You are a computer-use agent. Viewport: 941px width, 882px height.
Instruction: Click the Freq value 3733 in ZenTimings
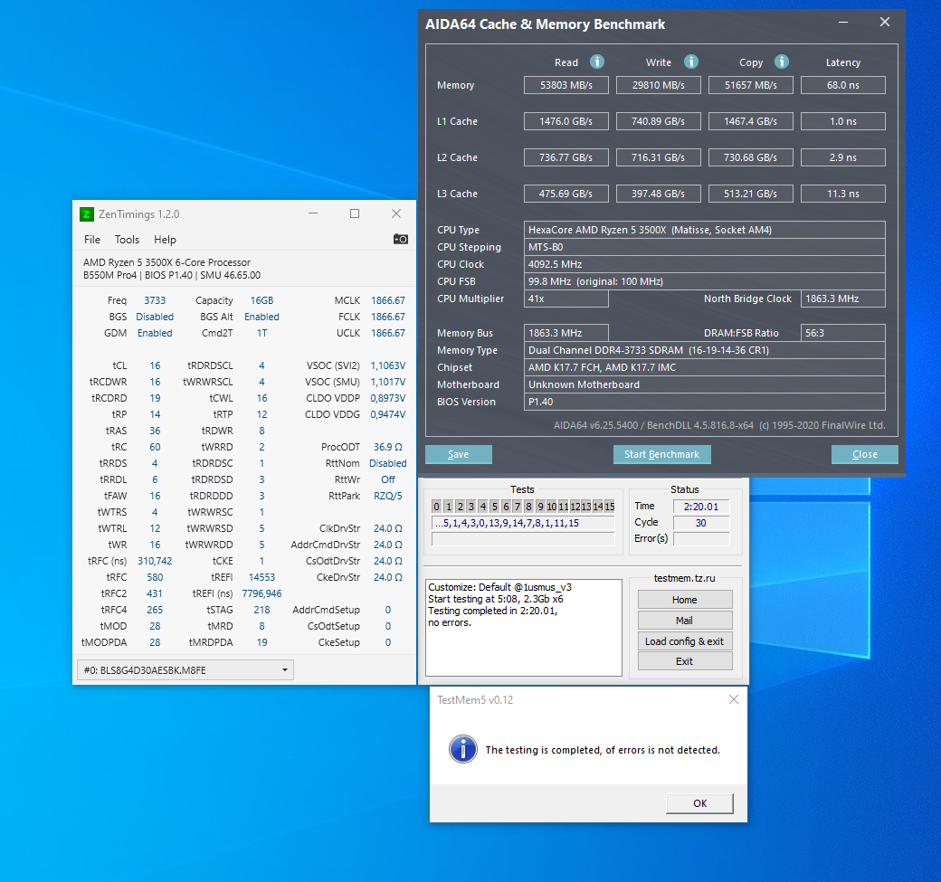click(x=155, y=300)
